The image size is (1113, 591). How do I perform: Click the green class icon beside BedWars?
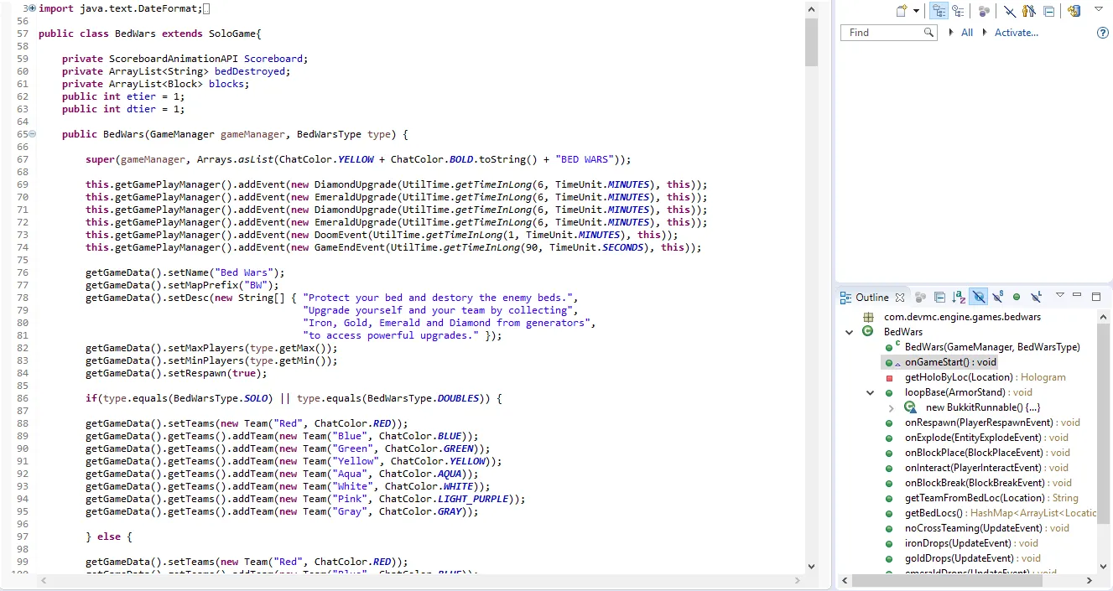tap(868, 332)
